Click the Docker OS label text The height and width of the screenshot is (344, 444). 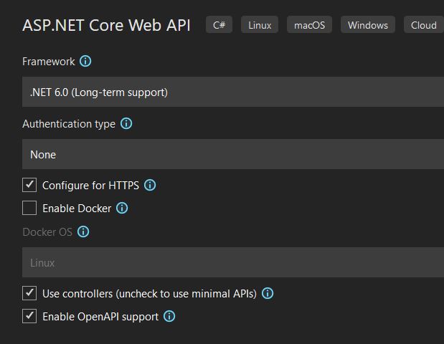pyautogui.click(x=47, y=232)
